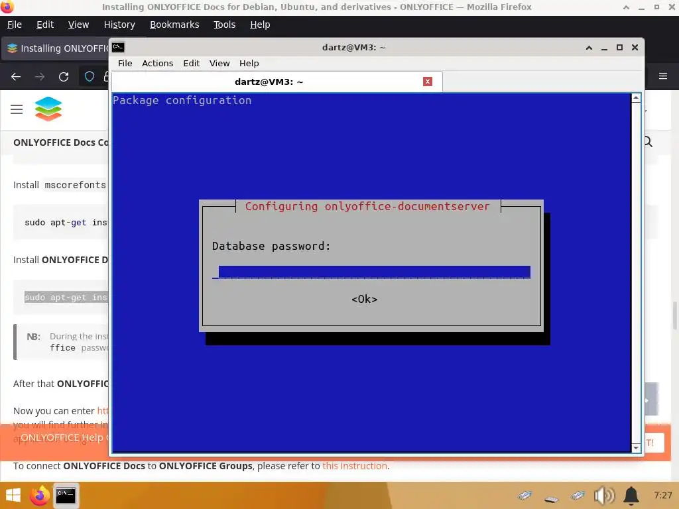Click the 'Package configuration' terminal text
This screenshot has height=509, width=679.
[x=182, y=101]
